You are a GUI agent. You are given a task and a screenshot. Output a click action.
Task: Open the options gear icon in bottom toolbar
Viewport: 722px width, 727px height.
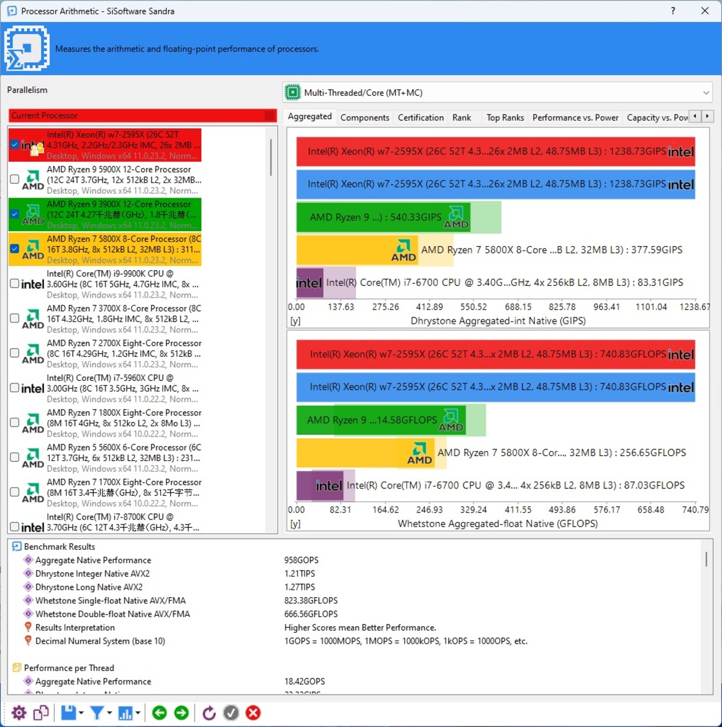(x=19, y=713)
